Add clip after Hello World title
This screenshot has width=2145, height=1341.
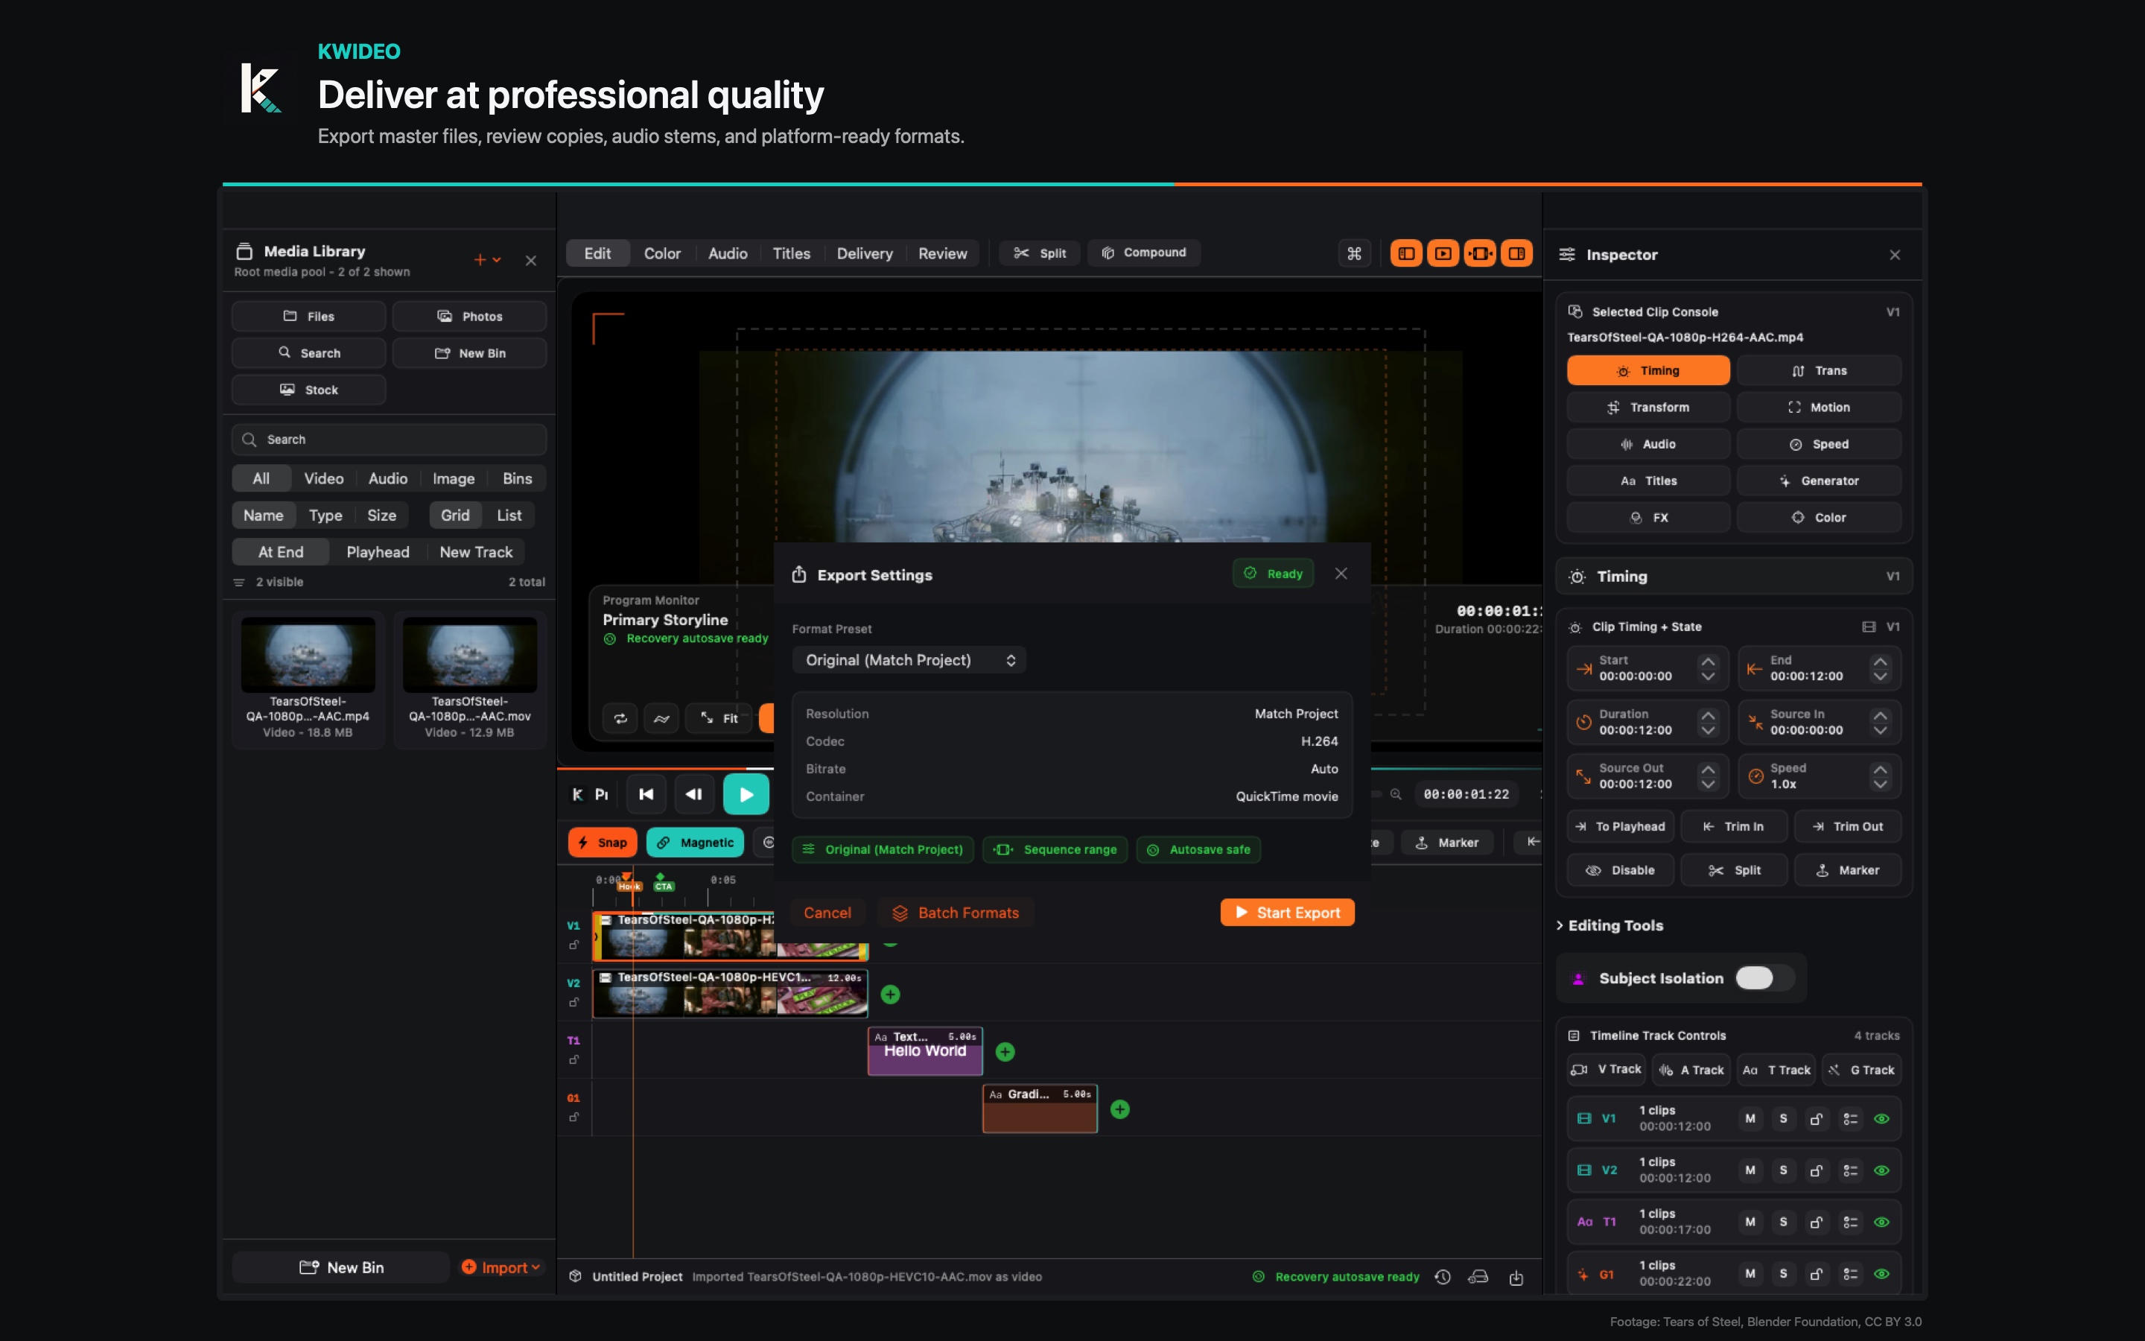(1005, 1052)
